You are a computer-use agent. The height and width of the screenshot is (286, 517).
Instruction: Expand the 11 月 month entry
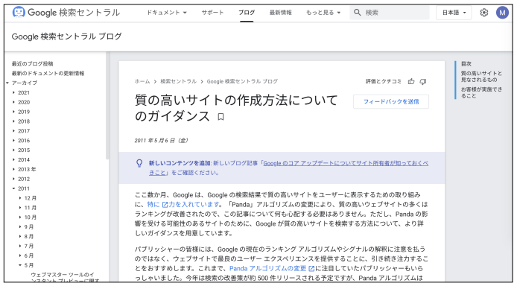[20, 208]
